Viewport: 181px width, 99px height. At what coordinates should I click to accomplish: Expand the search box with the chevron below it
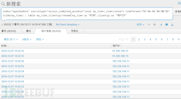(4, 20)
